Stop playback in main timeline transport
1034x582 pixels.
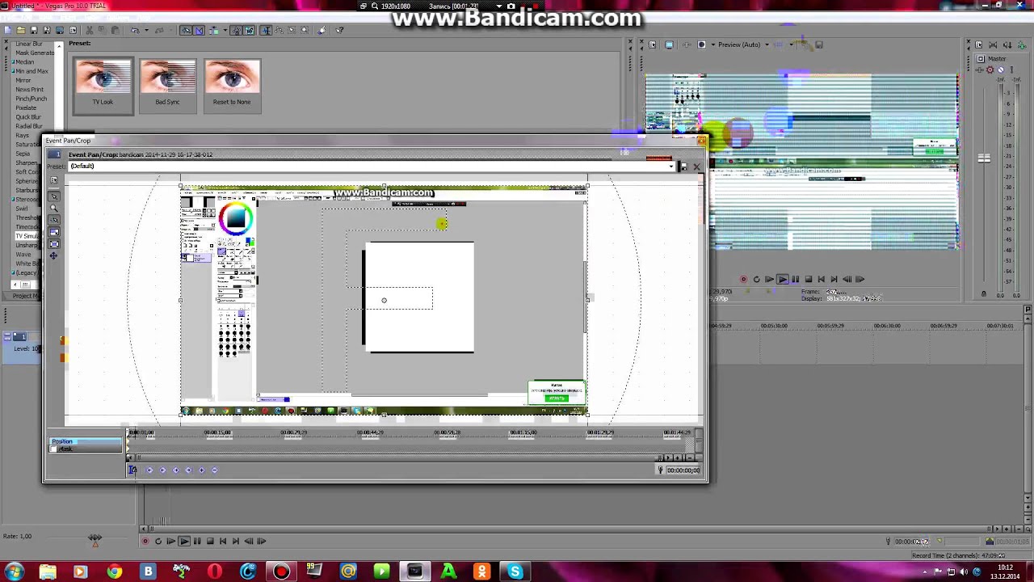click(209, 541)
